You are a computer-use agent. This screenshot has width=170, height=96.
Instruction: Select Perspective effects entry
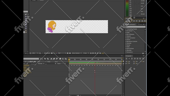pyautogui.click(x=129, y=52)
